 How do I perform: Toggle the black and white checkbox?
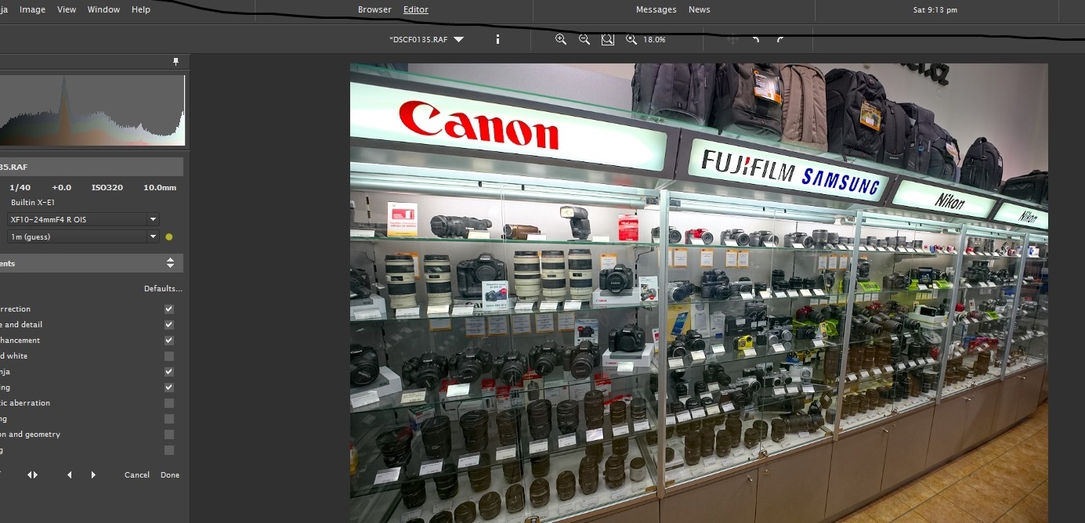(169, 356)
